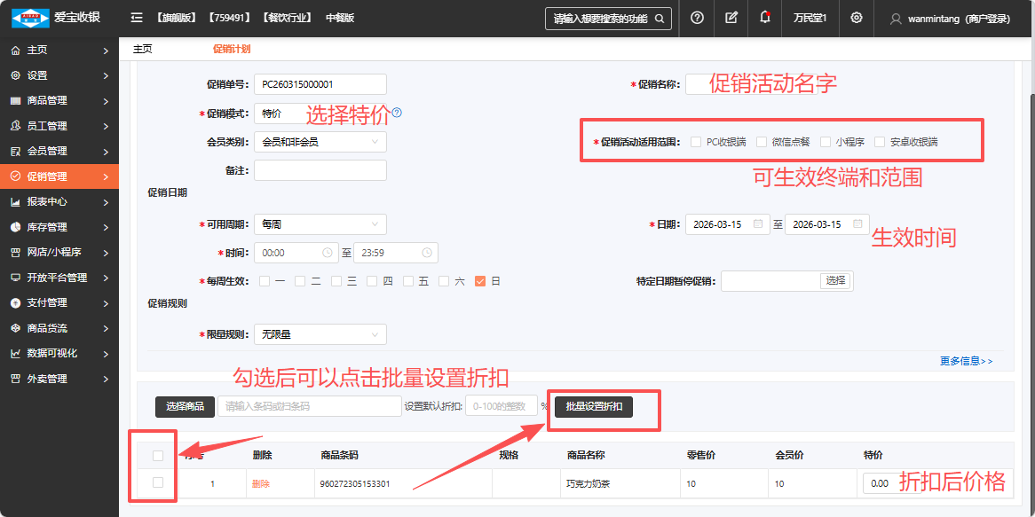Click the info icon beside 促销模式
The image size is (1035, 517).
397,113
